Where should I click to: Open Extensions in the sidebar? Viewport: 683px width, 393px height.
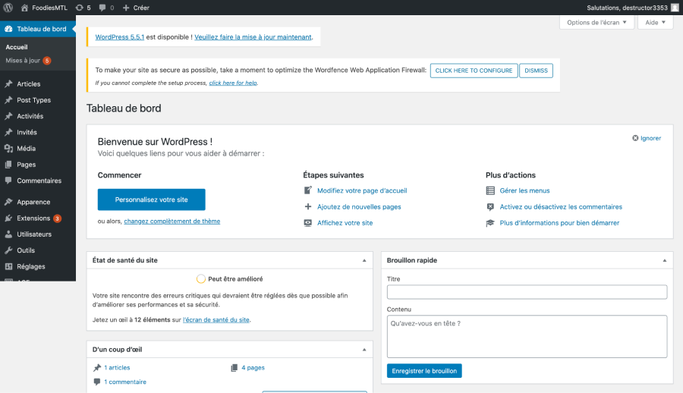point(33,219)
